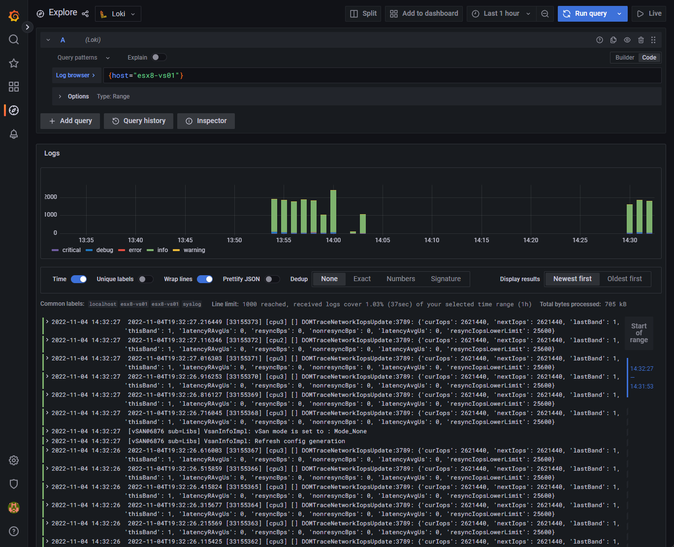Image resolution: width=674 pixels, height=547 pixels.
Task: Open the Last 1 hour time picker
Action: coord(501,14)
